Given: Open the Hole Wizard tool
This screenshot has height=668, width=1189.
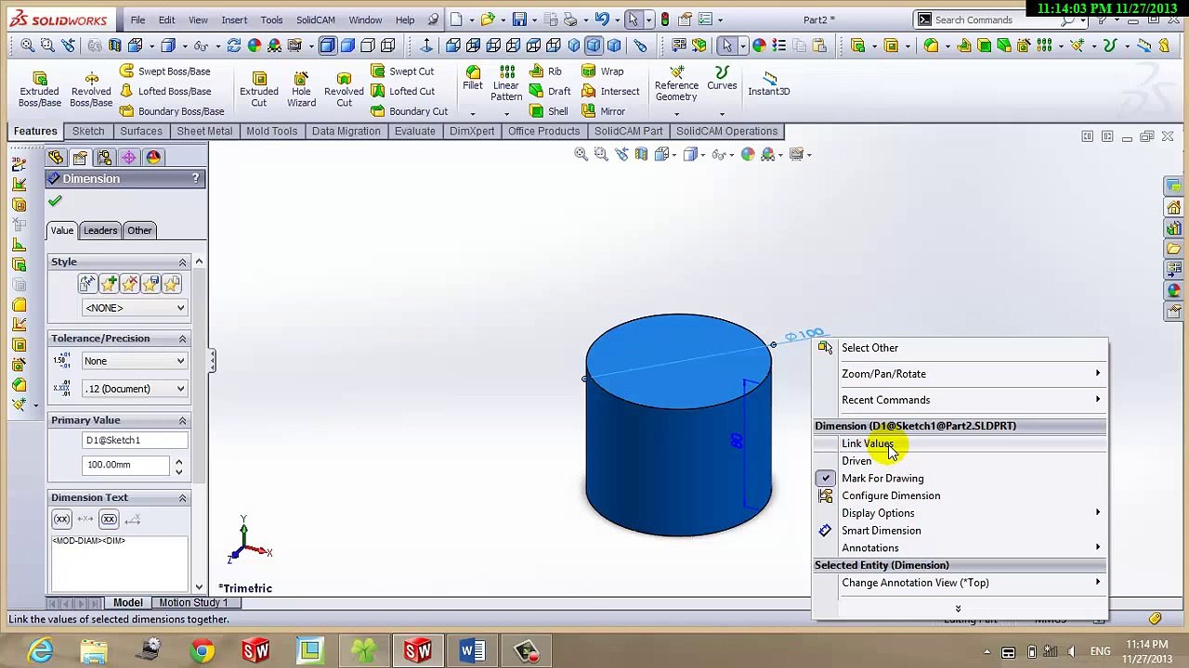Looking at the screenshot, I should 301,90.
